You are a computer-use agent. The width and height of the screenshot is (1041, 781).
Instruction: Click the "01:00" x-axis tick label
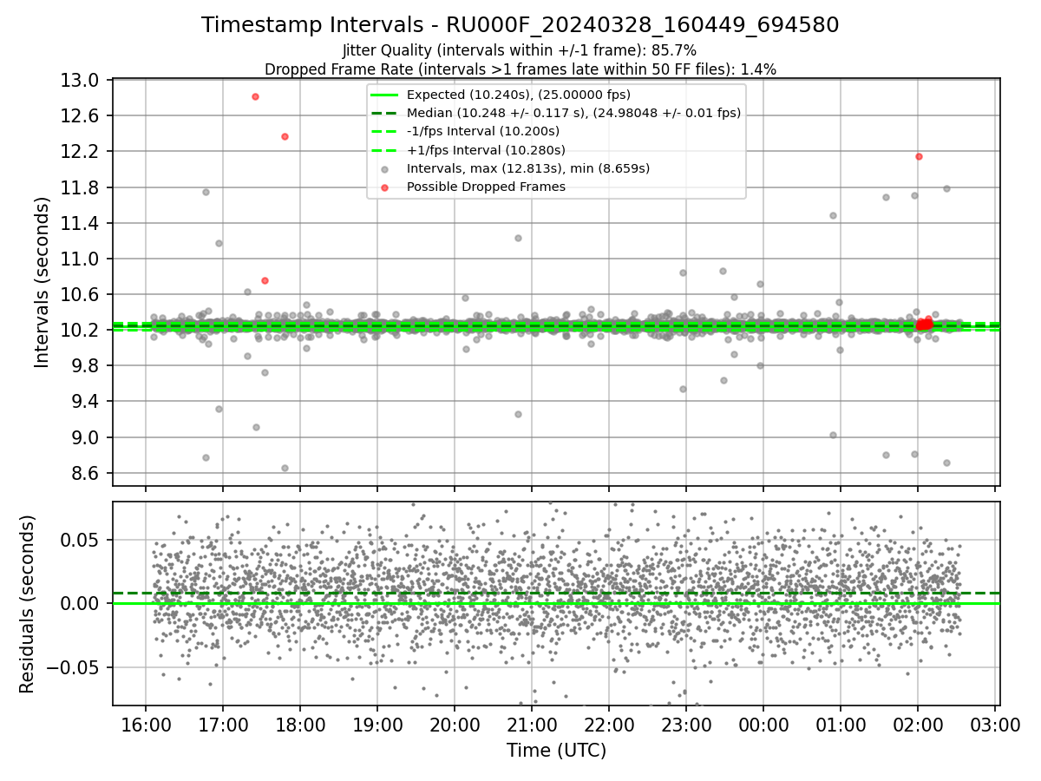pyautogui.click(x=841, y=725)
